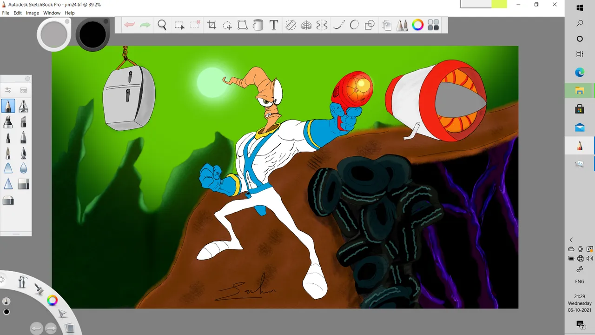Select the Sharpen triangle brush
This screenshot has width=595, height=335.
(8, 184)
